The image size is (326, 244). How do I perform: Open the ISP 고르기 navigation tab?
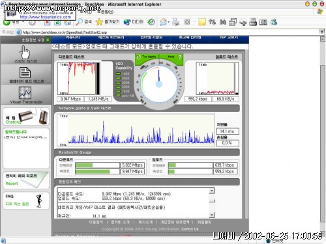(229, 37)
